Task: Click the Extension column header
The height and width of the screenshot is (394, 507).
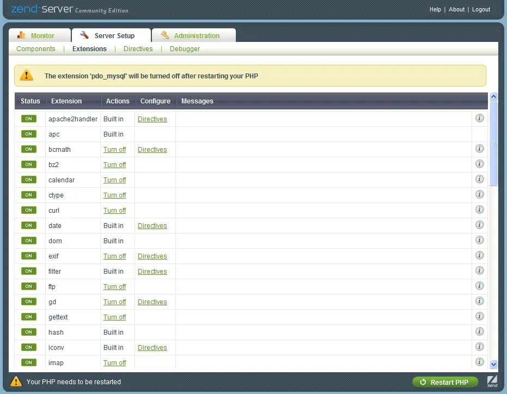Action: pos(66,101)
